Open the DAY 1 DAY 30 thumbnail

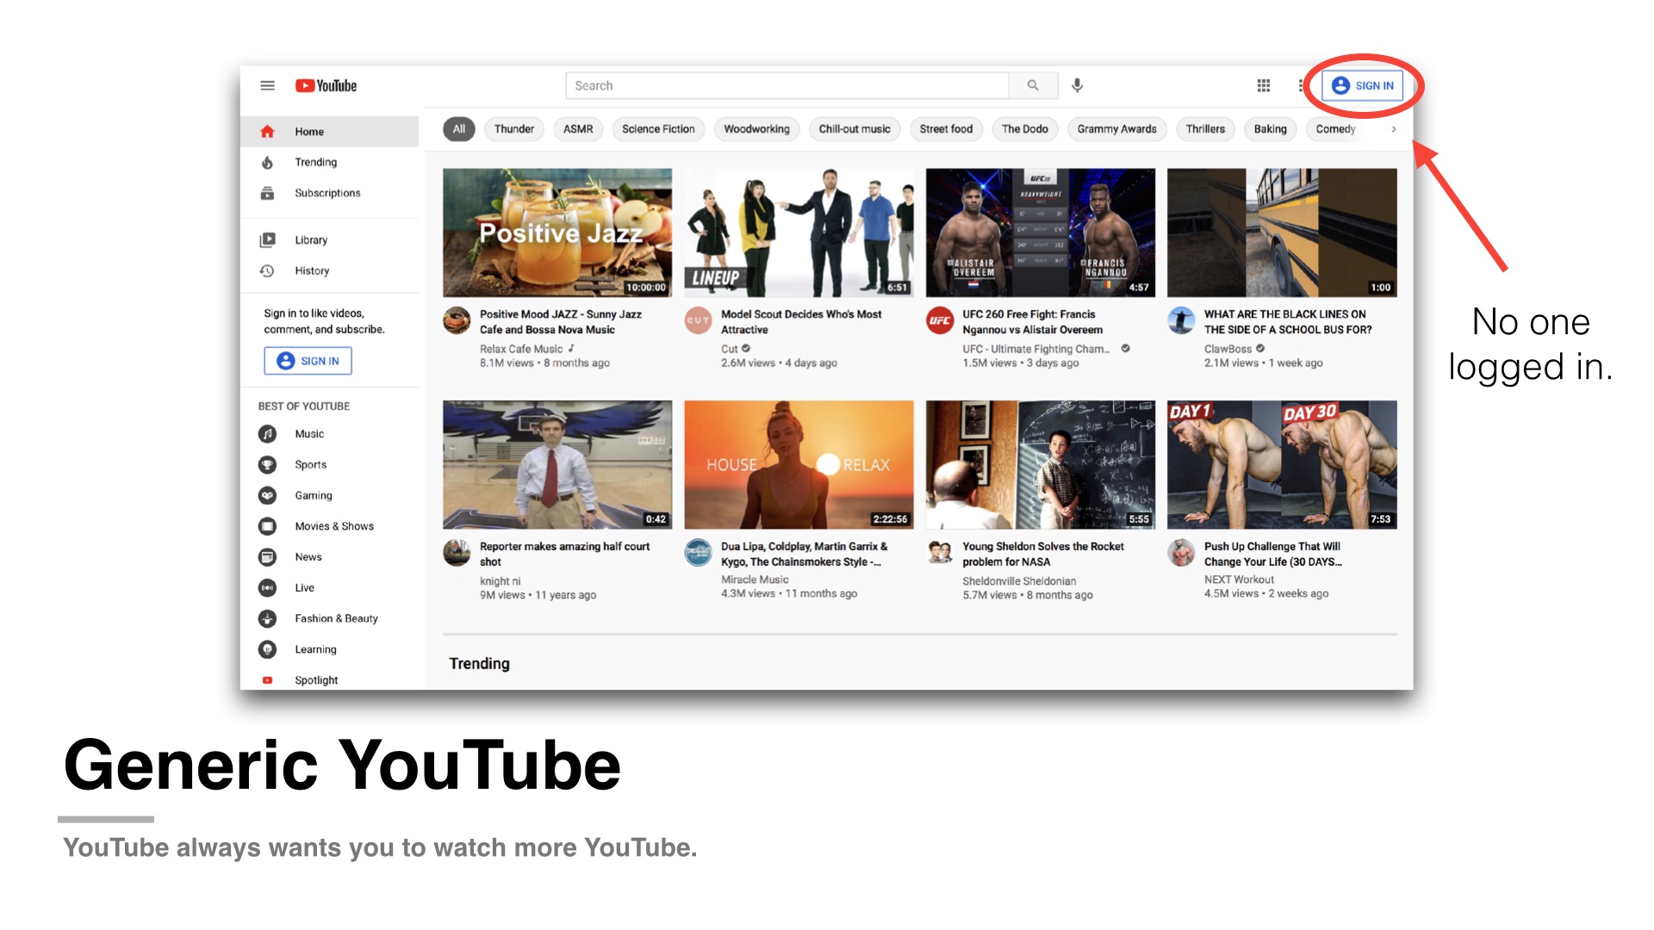(x=1282, y=464)
